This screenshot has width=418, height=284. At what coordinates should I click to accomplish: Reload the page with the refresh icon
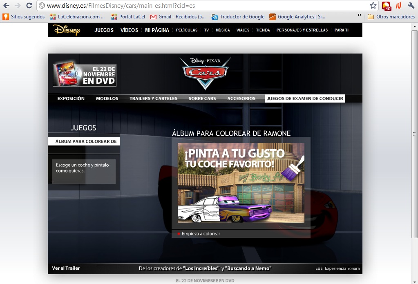[29, 5]
